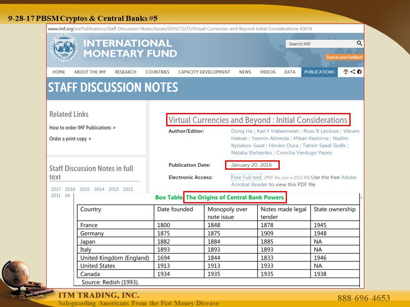Go to the VIDEOS menu item

coord(268,72)
